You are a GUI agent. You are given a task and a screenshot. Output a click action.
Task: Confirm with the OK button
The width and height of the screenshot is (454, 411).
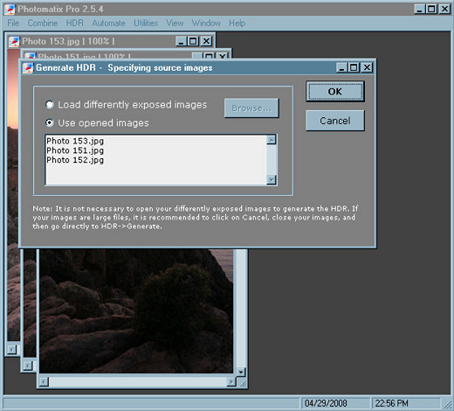335,92
